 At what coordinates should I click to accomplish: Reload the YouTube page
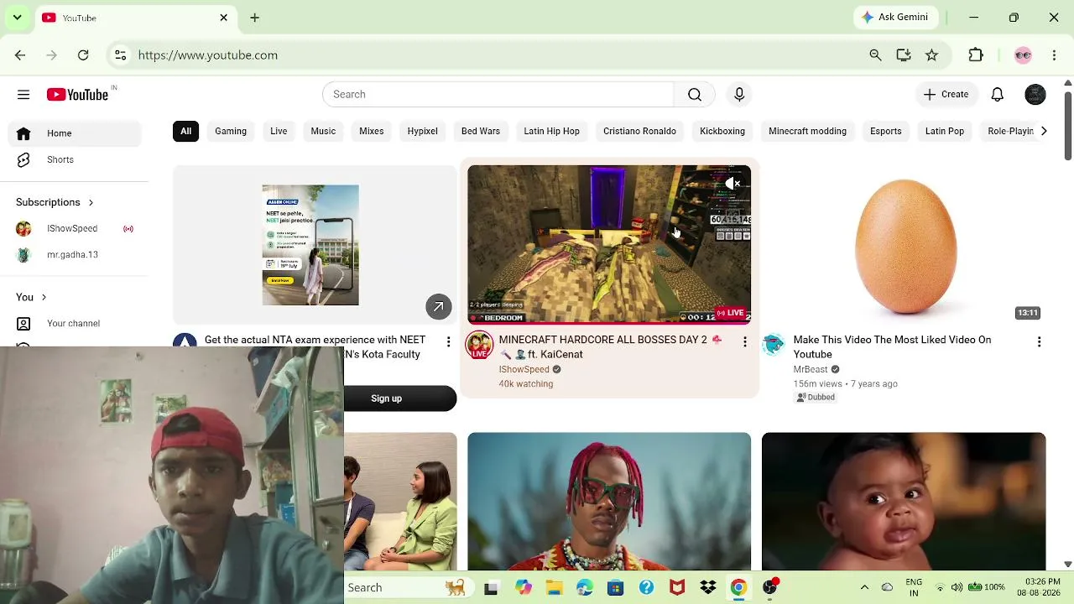(83, 55)
